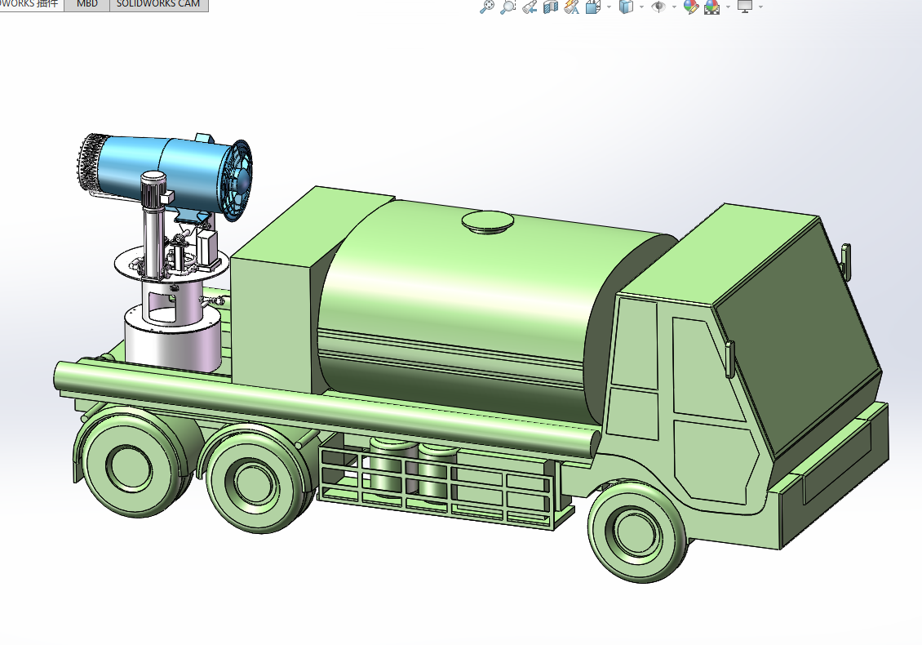Click the Zoom to Fit icon
Screen dimensions: 922x645
pos(487,7)
